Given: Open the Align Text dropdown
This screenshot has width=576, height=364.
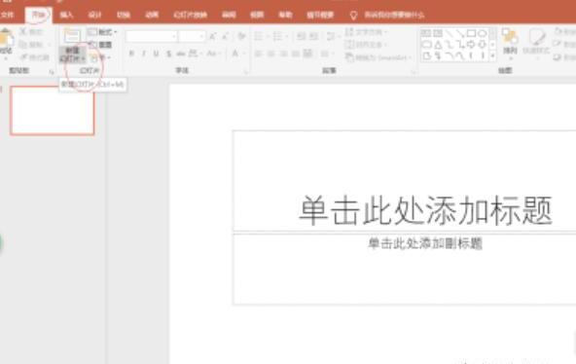Looking at the screenshot, I should click(x=366, y=45).
